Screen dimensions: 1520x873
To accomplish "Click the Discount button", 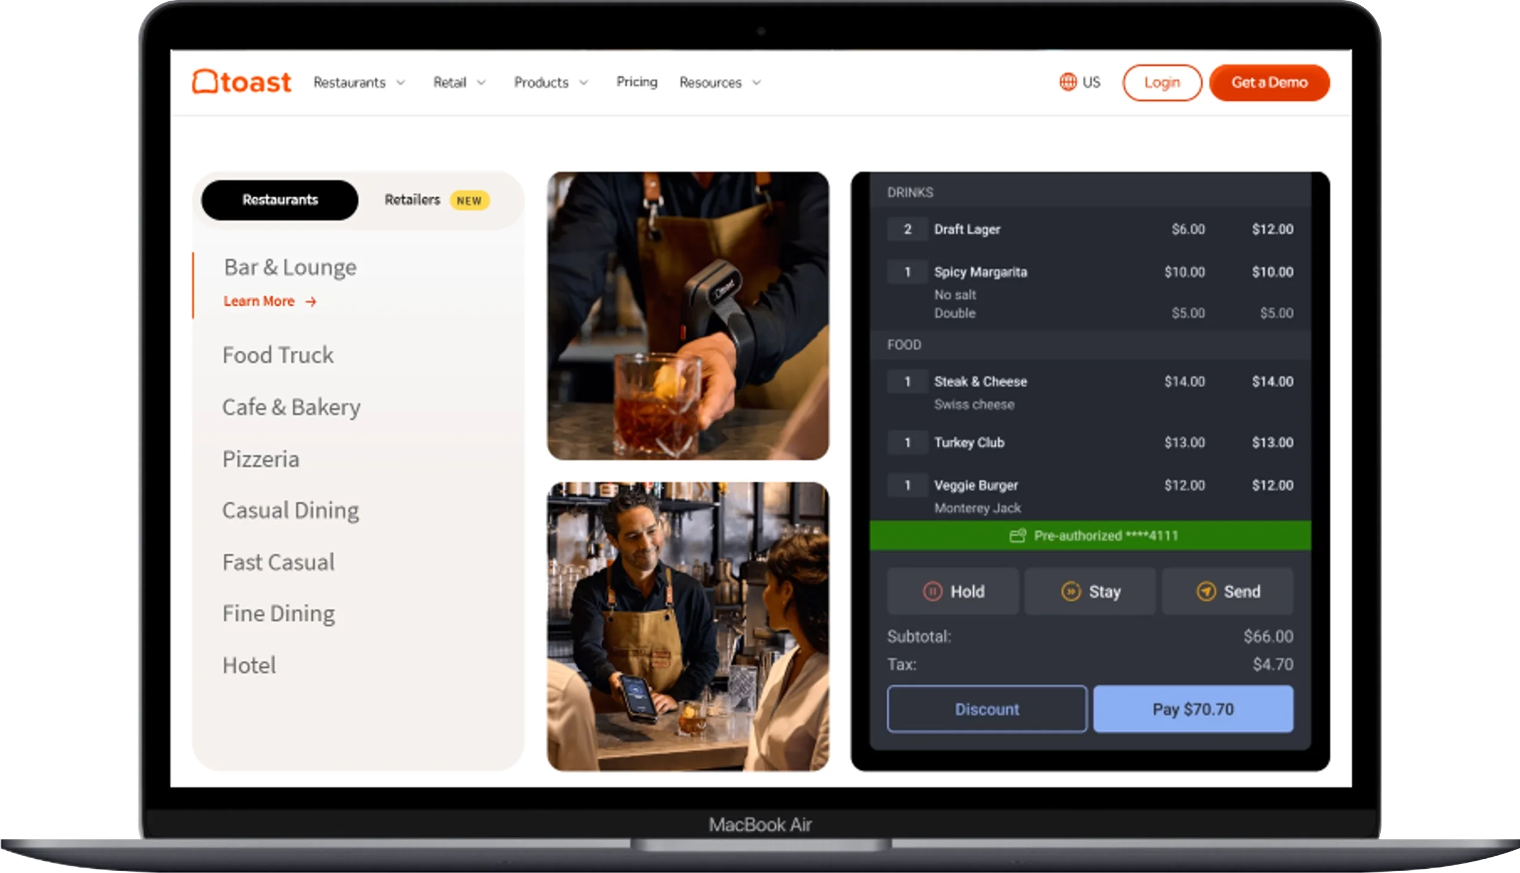I will pyautogui.click(x=986, y=709).
